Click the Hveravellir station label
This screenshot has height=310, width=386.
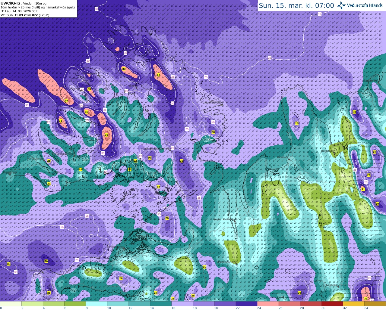(x=331, y=284)
